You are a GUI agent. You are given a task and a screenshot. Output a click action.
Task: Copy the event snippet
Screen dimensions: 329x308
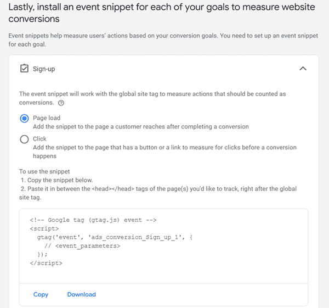coord(41,294)
